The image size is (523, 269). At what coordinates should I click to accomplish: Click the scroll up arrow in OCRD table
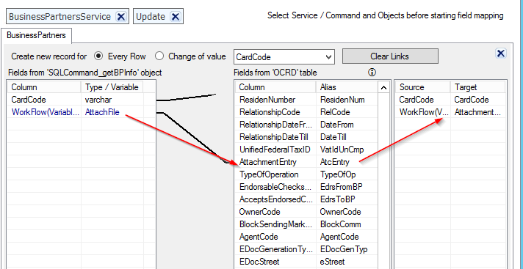[383, 87]
